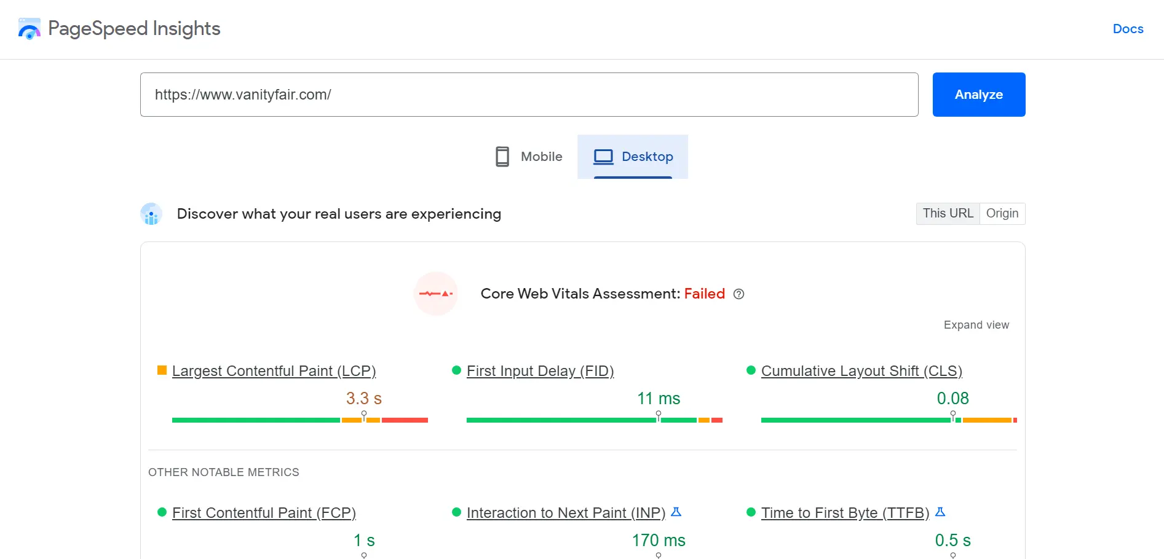Click the real users experience icon

(x=151, y=214)
